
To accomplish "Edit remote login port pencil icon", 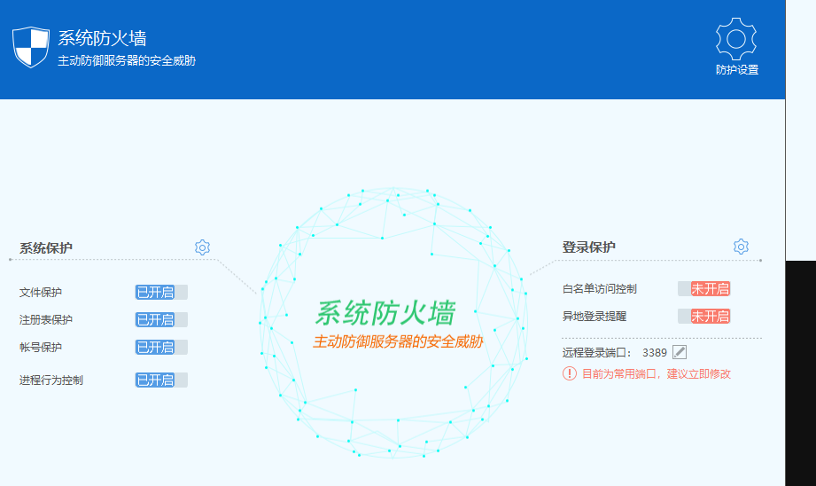I will [680, 352].
